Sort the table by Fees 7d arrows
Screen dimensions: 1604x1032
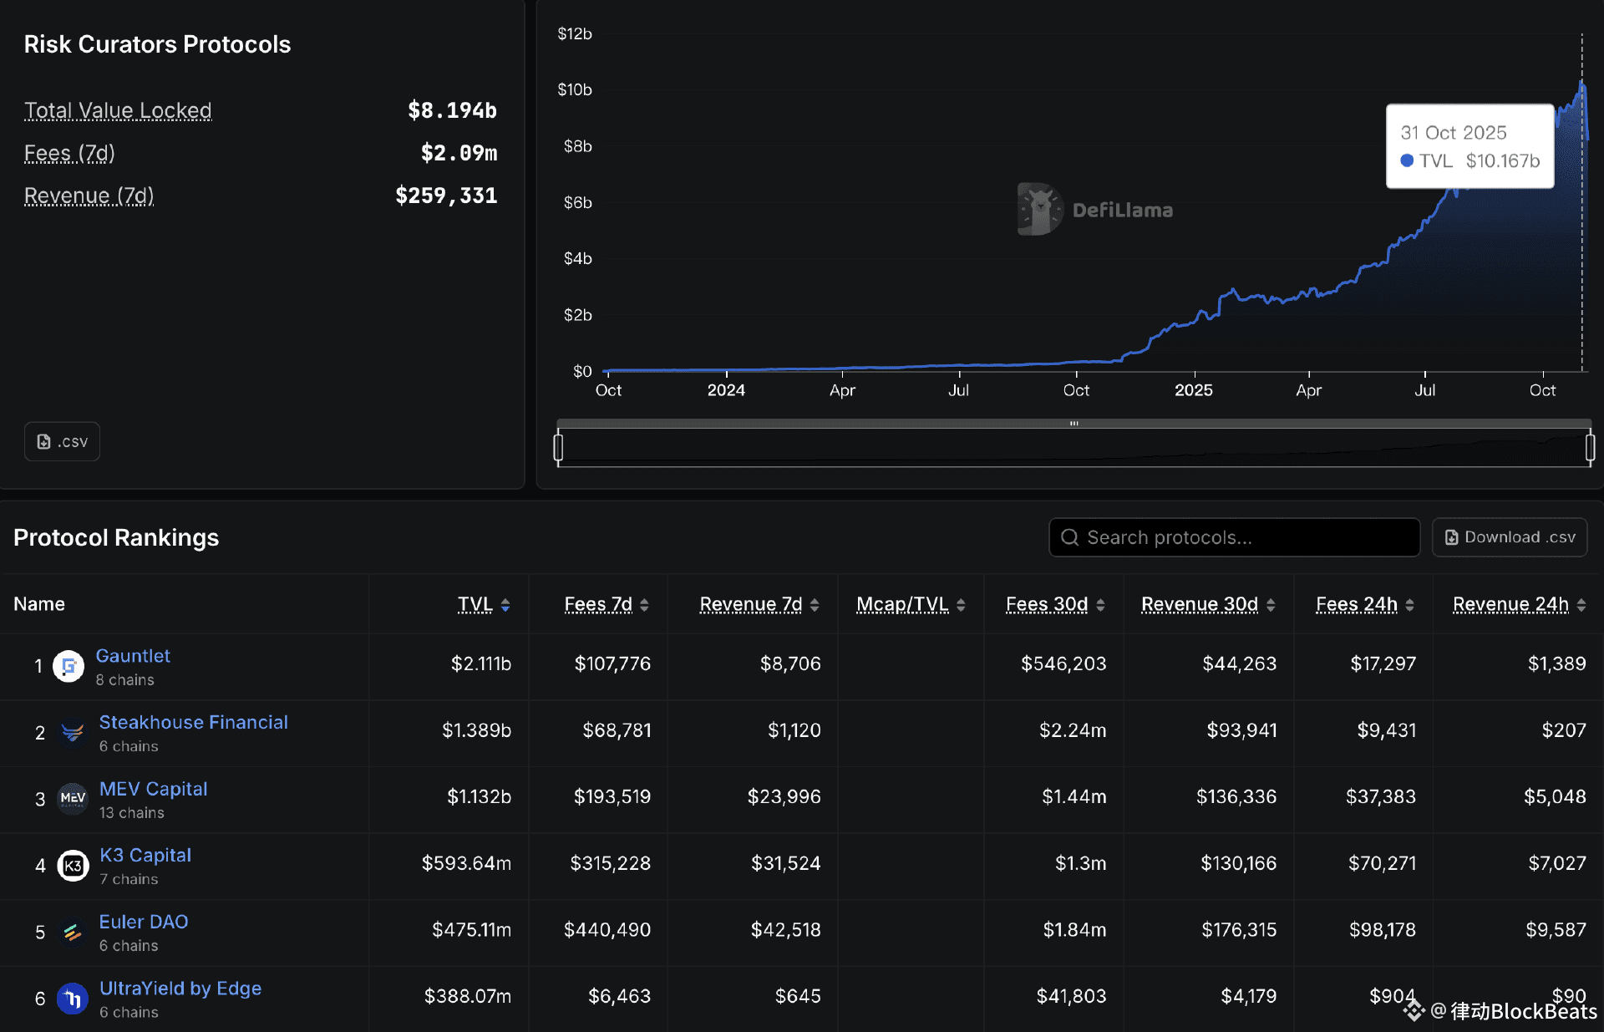644,605
